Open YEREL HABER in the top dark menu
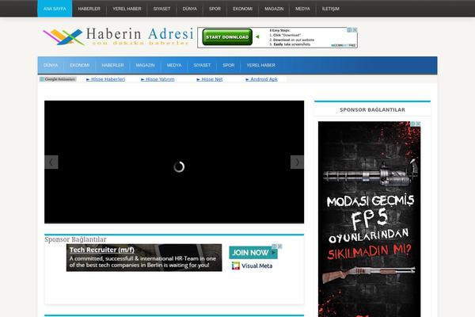The width and height of the screenshot is (475, 317). point(127,9)
